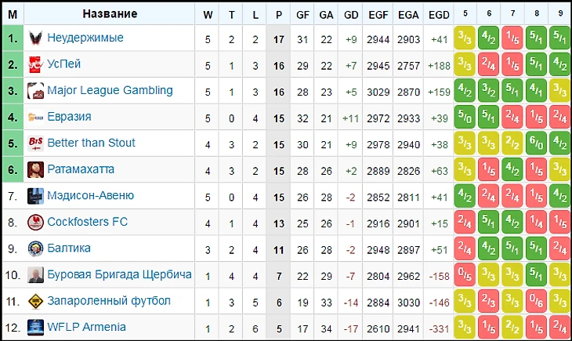Click the Балтика team crest icon
This screenshot has width=572, height=341.
click(34, 248)
